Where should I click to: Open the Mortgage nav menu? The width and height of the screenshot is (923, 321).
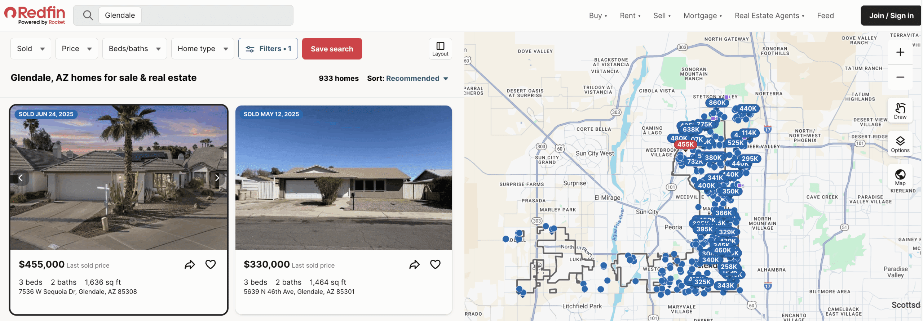[702, 15]
